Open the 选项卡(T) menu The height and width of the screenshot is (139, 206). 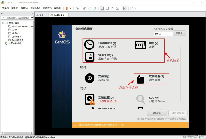(x=47, y=8)
